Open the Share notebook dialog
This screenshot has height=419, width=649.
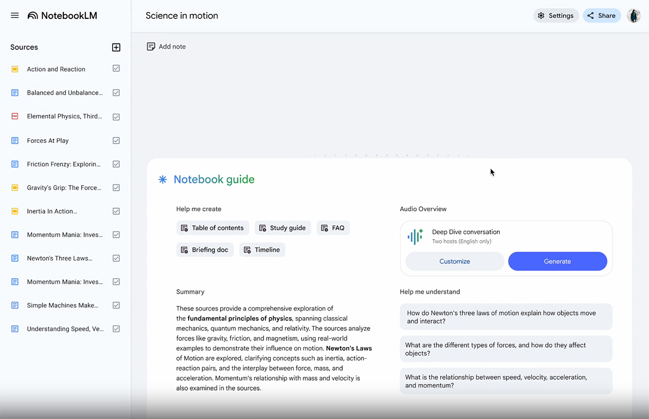pyautogui.click(x=601, y=16)
